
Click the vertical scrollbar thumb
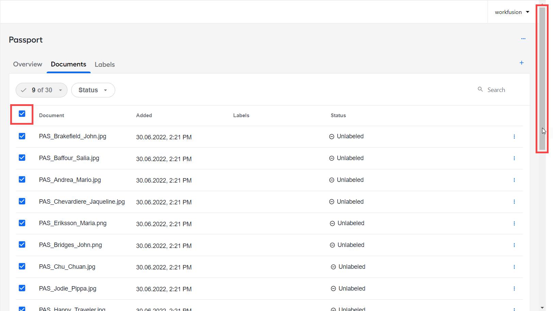coord(542,79)
